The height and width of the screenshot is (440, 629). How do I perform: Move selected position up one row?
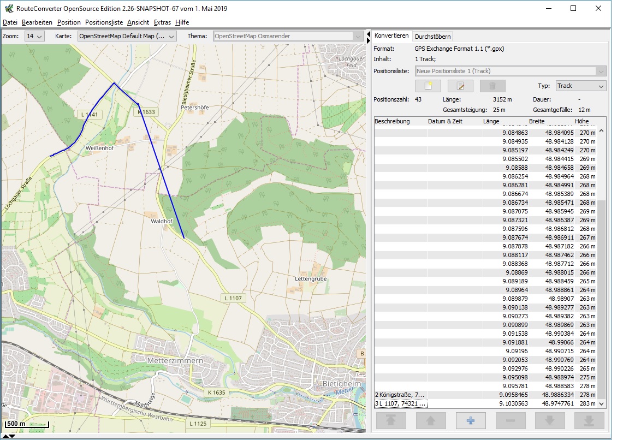coord(430,420)
